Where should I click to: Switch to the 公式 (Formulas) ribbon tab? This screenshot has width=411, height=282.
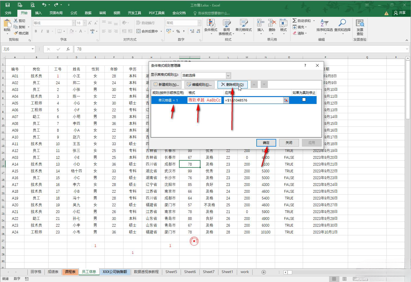(74, 13)
